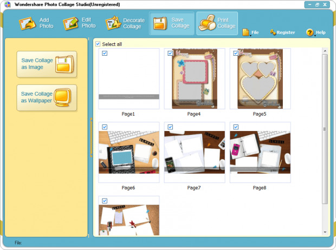Click the Print Collage printer icon

[207, 23]
